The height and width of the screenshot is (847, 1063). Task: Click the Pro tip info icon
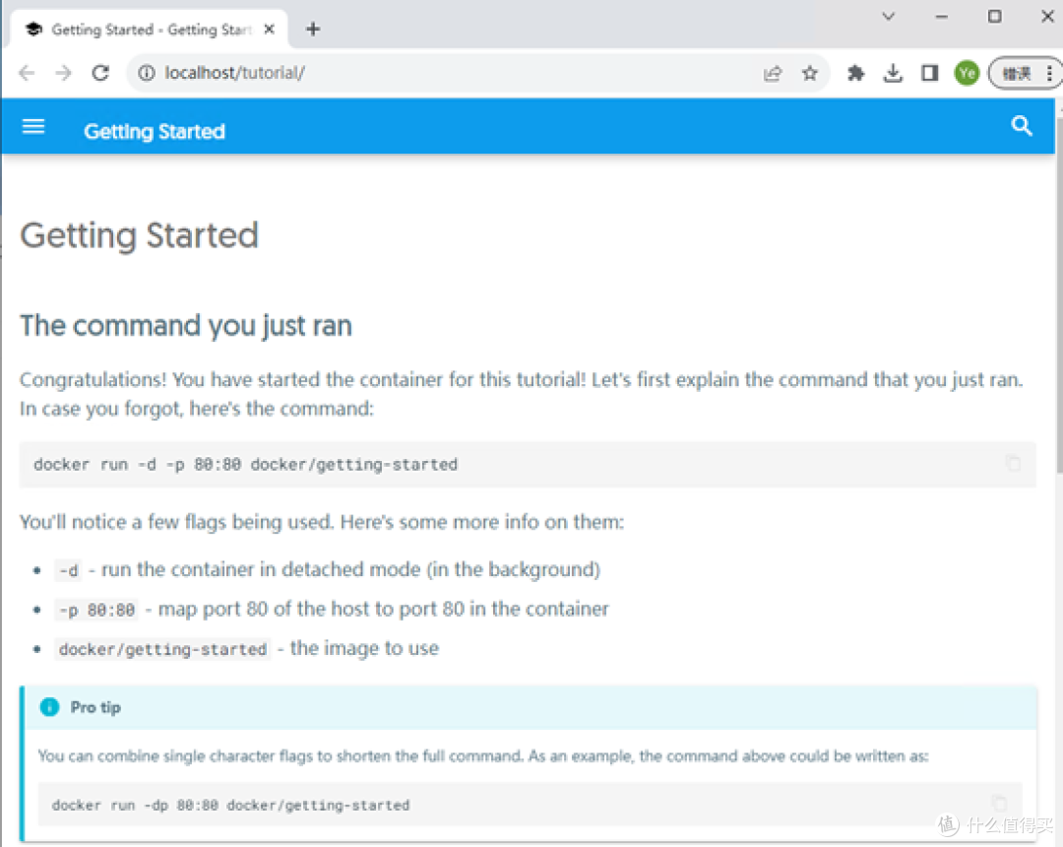(x=49, y=706)
